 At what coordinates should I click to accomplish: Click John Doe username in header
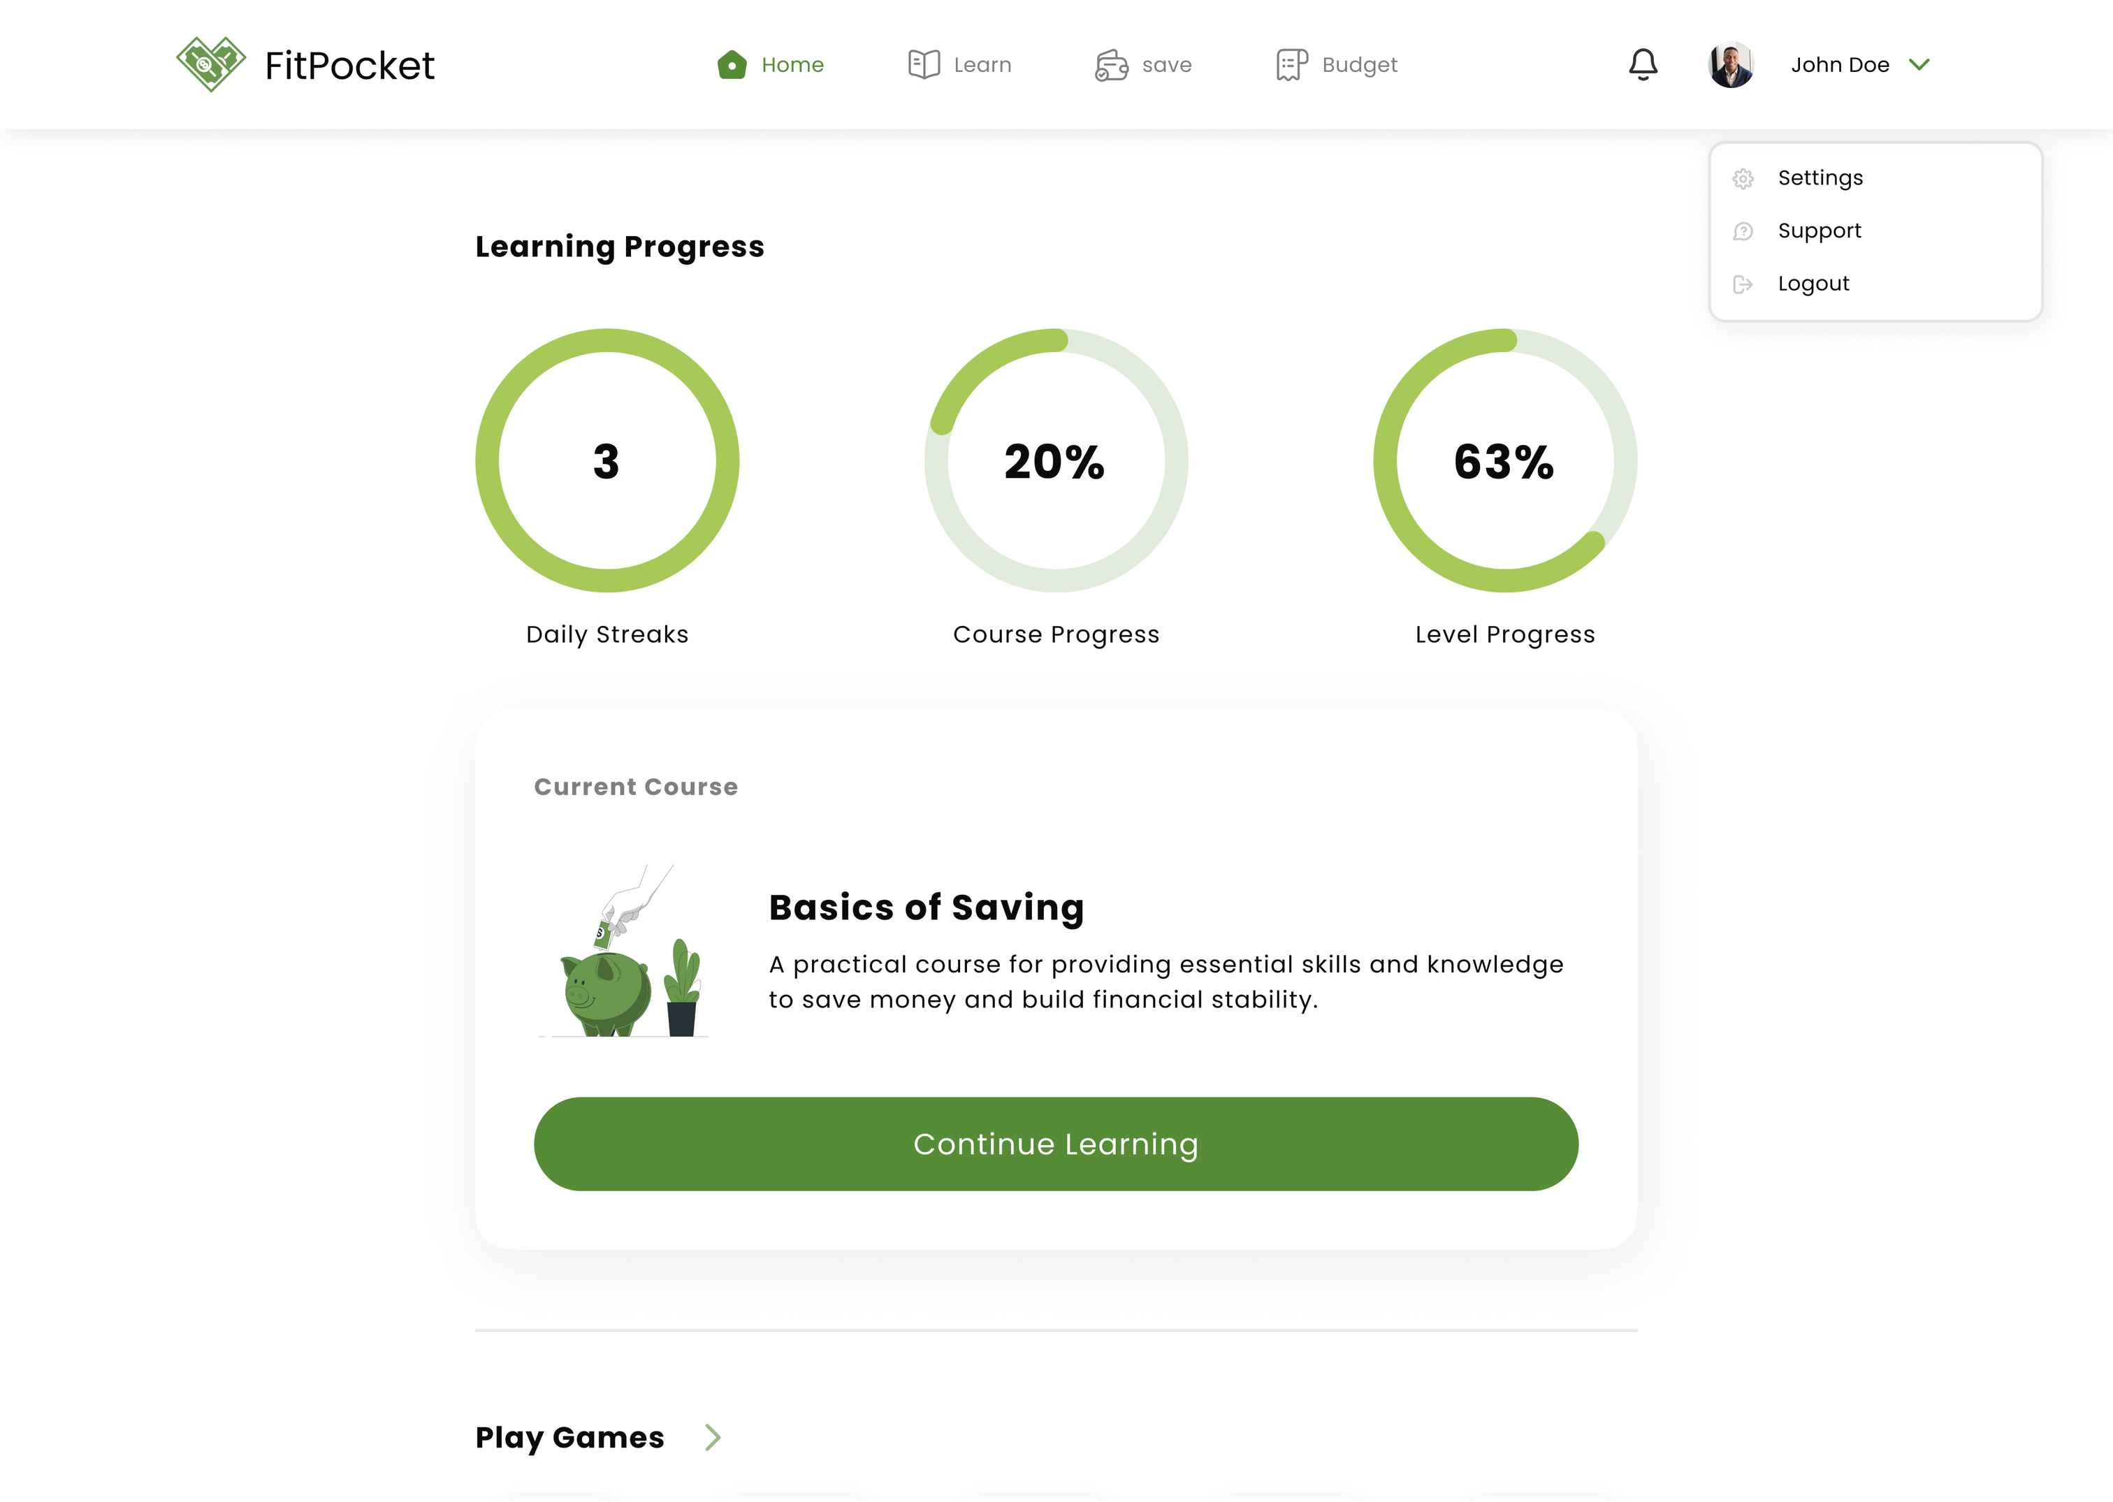[1840, 65]
